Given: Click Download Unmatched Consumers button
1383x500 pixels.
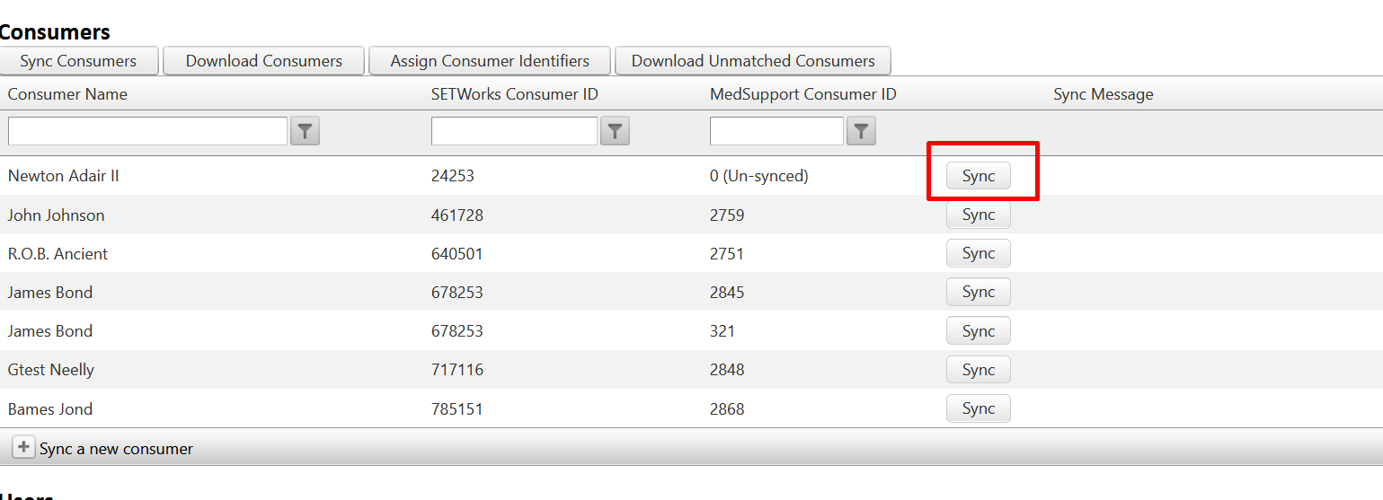Looking at the screenshot, I should click(752, 61).
